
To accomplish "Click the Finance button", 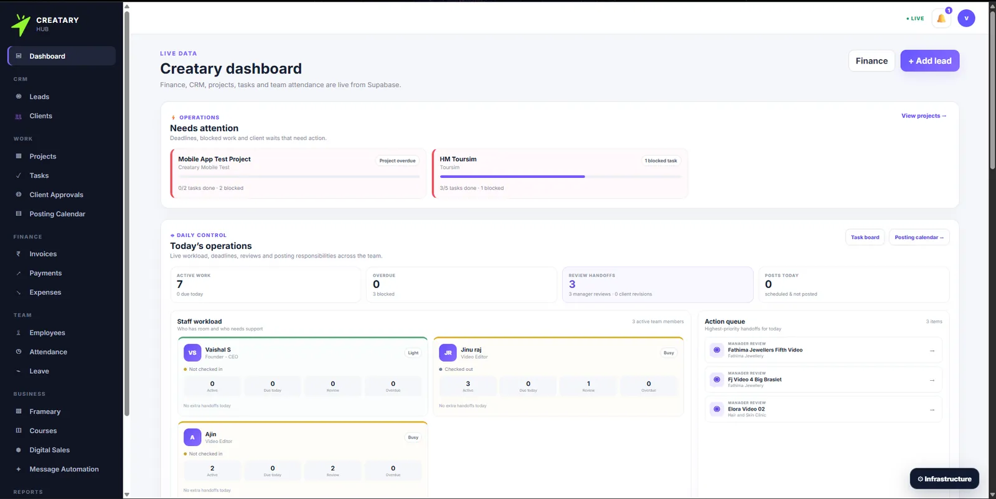I will click(x=872, y=61).
